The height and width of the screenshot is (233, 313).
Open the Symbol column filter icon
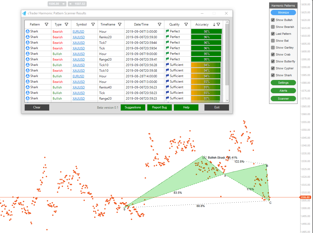pyautogui.click(x=93, y=24)
